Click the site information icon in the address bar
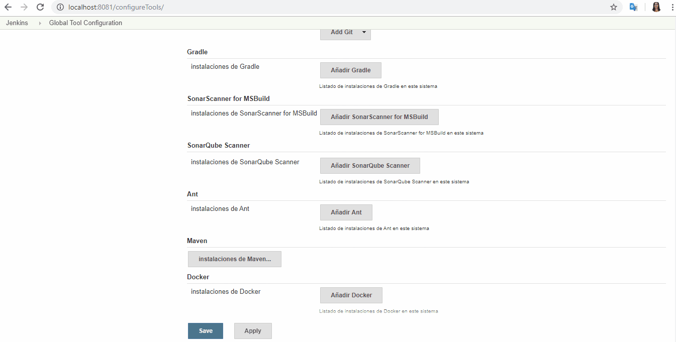676x342 pixels. click(x=60, y=7)
